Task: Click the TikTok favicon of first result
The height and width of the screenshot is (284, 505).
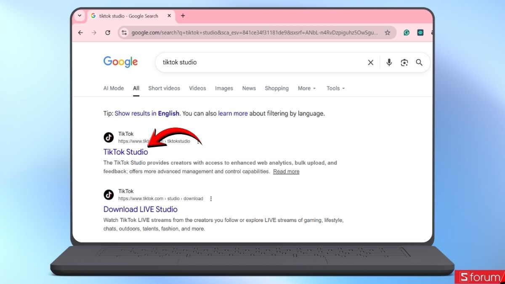Action: 109,137
